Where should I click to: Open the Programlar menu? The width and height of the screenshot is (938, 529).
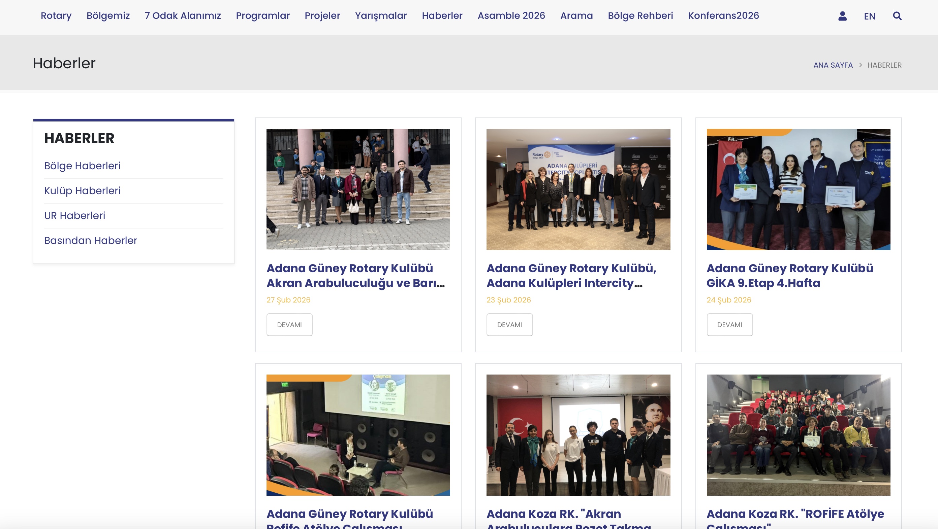click(x=262, y=15)
